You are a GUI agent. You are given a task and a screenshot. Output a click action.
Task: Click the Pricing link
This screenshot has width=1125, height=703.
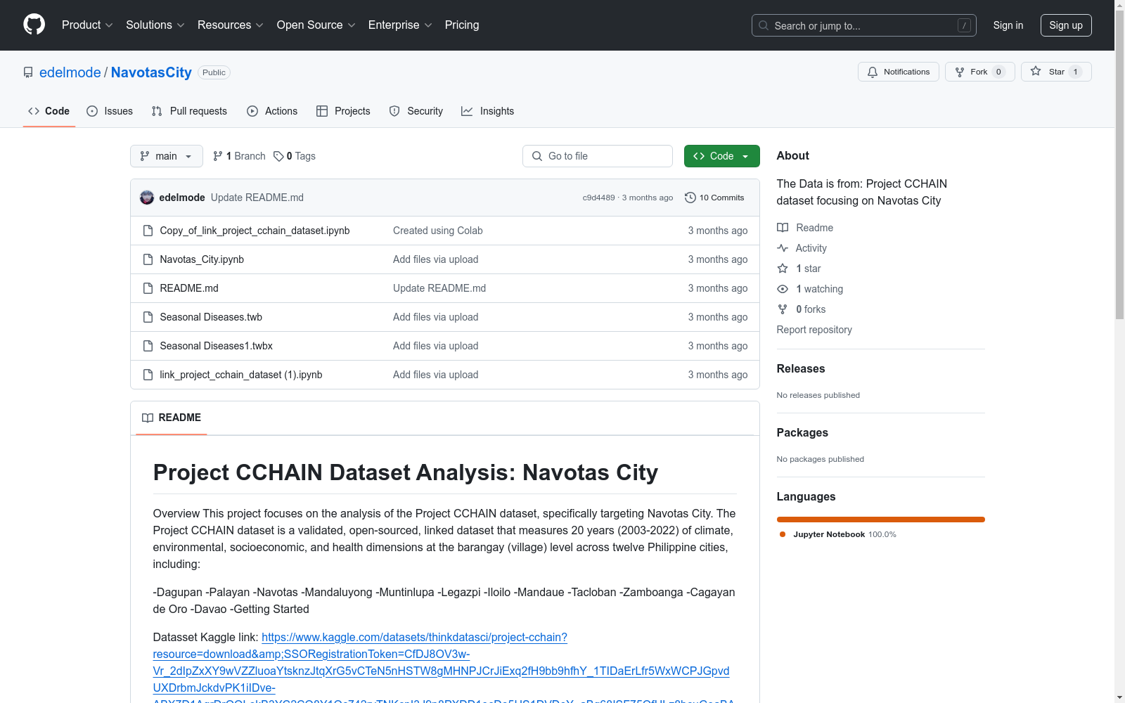[462, 25]
